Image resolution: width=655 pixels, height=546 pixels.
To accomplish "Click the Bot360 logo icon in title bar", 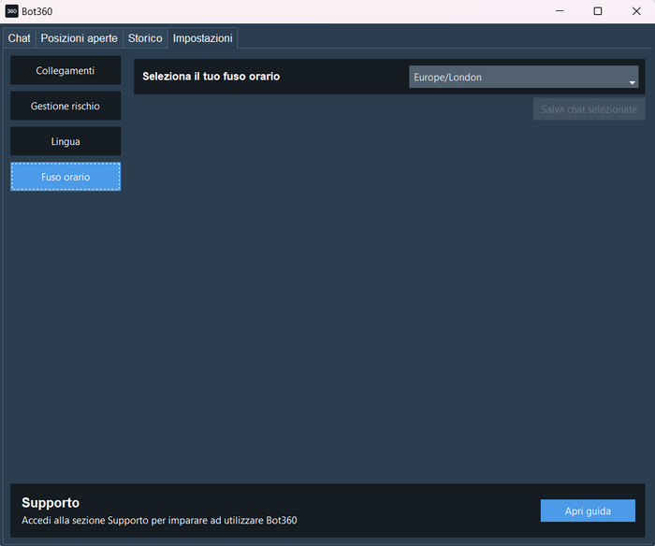I will (x=12, y=11).
